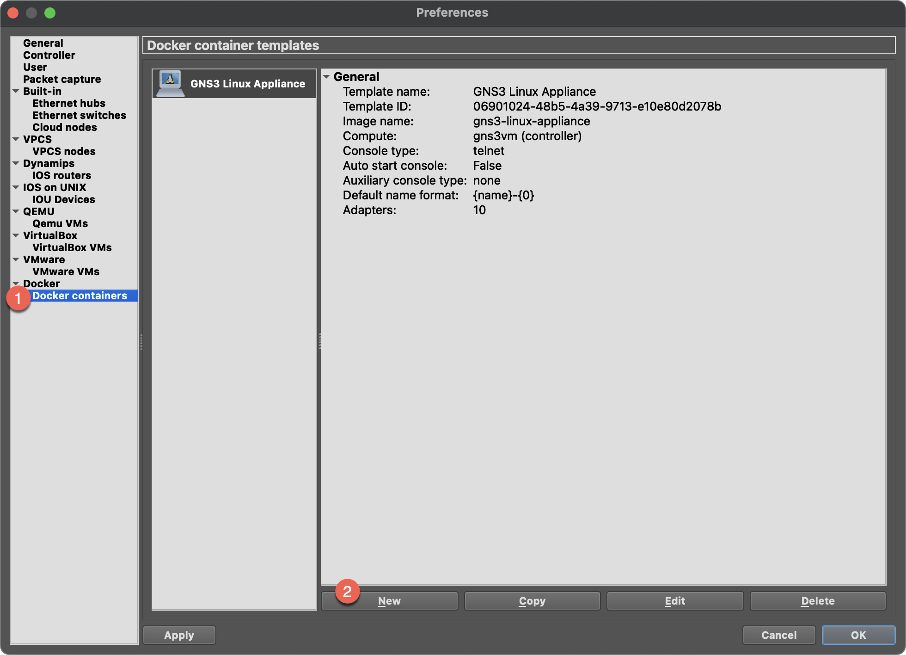Copy the selected Docker template
Viewport: 906px width, 655px height.
pos(532,601)
